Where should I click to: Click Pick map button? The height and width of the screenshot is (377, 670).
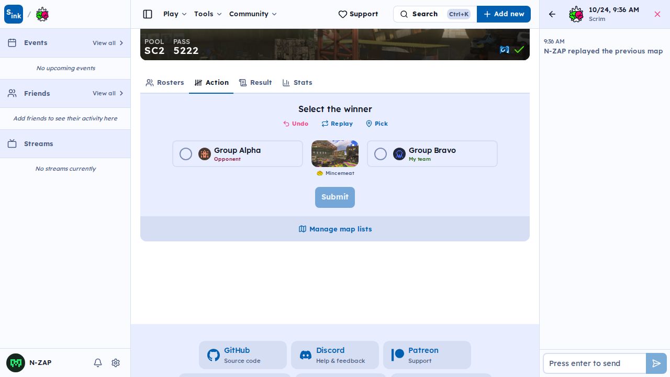(x=377, y=124)
